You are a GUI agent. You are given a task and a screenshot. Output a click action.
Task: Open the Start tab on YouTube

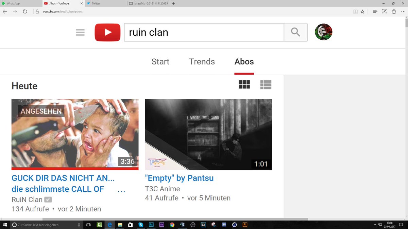[x=160, y=62]
